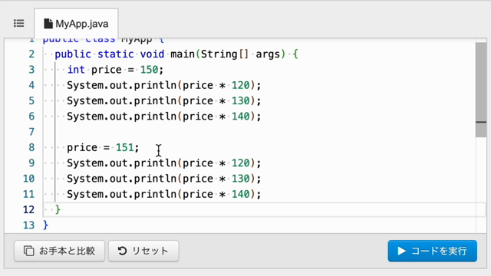Click the number 120 on line 4
Image resolution: width=491 pixels, height=276 pixels.
[x=240, y=85]
